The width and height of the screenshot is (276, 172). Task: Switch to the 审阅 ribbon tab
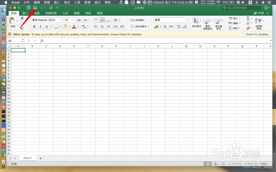click(x=88, y=13)
